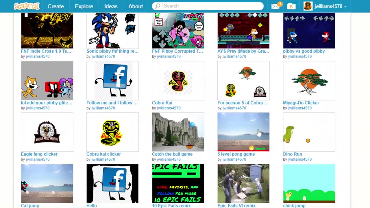The image size is (370, 208).
Task: Click the FNF Indie Cross 1.0 Te... title link
Action: 46,51
